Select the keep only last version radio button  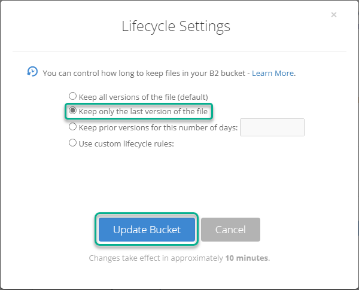click(72, 111)
